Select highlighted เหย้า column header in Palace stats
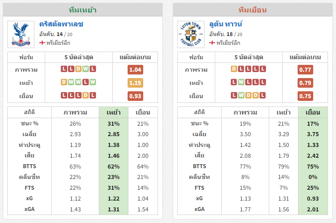 pos(114,113)
